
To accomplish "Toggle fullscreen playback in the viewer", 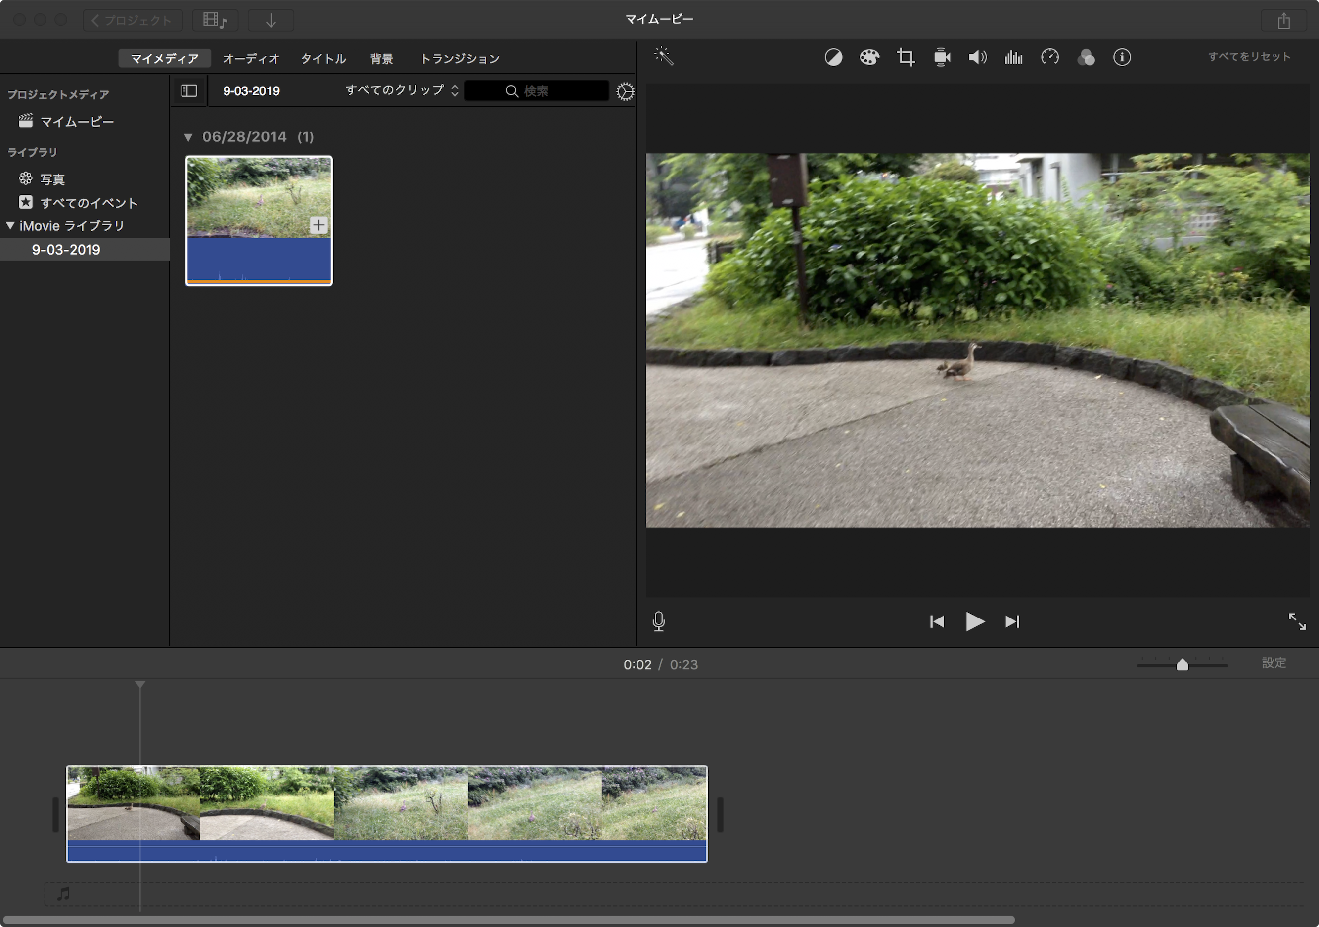I will tap(1297, 621).
